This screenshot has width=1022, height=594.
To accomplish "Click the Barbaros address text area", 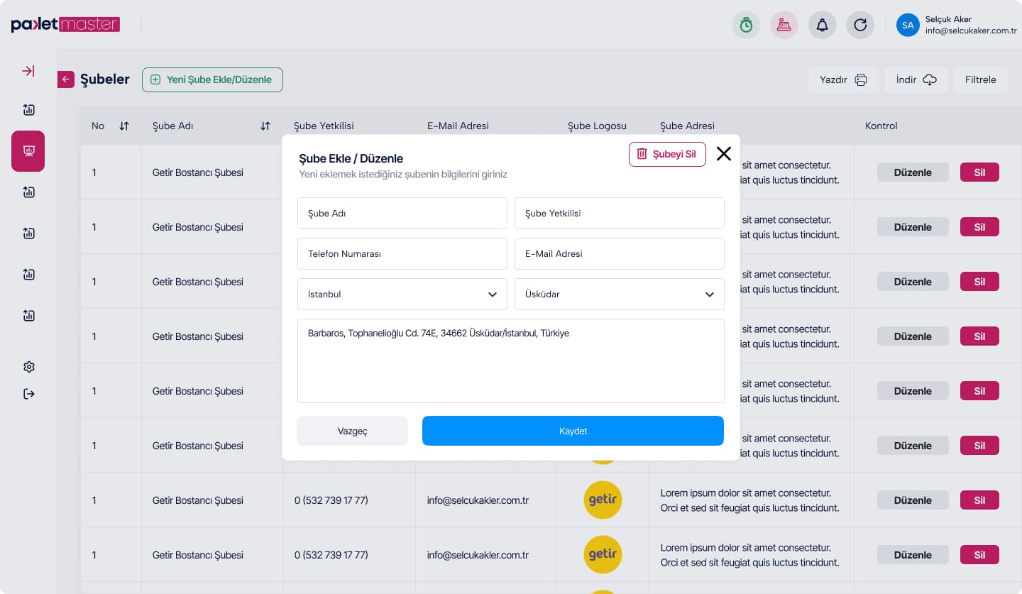I will [x=511, y=361].
